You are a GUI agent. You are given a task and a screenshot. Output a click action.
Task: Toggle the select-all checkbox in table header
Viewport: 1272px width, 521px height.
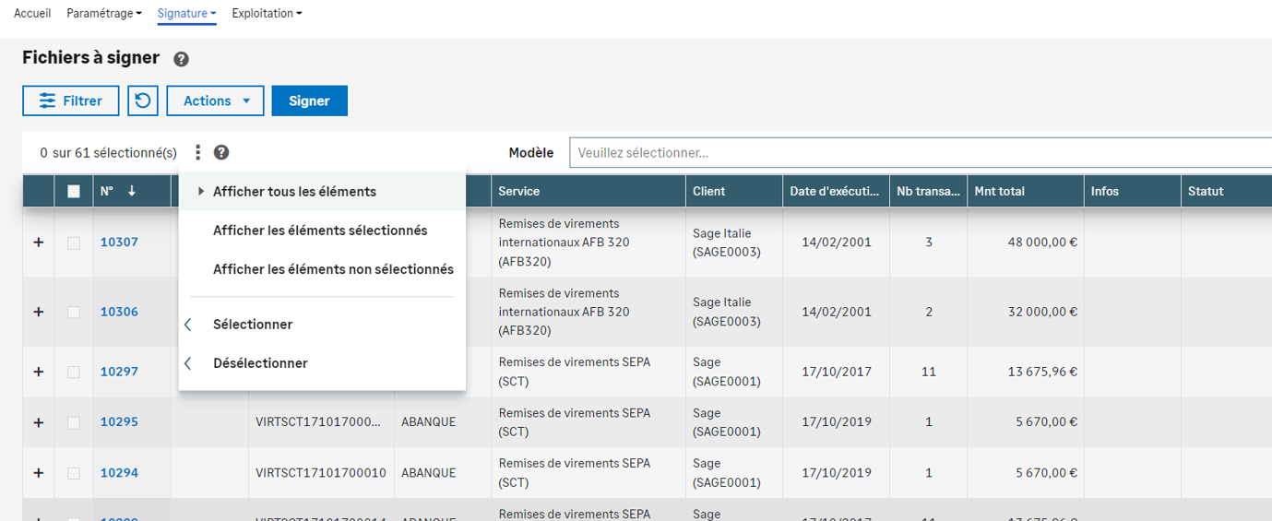(x=74, y=192)
